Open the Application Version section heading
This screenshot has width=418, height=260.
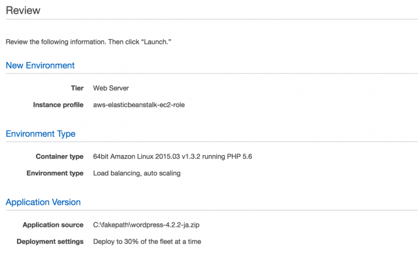pos(43,202)
